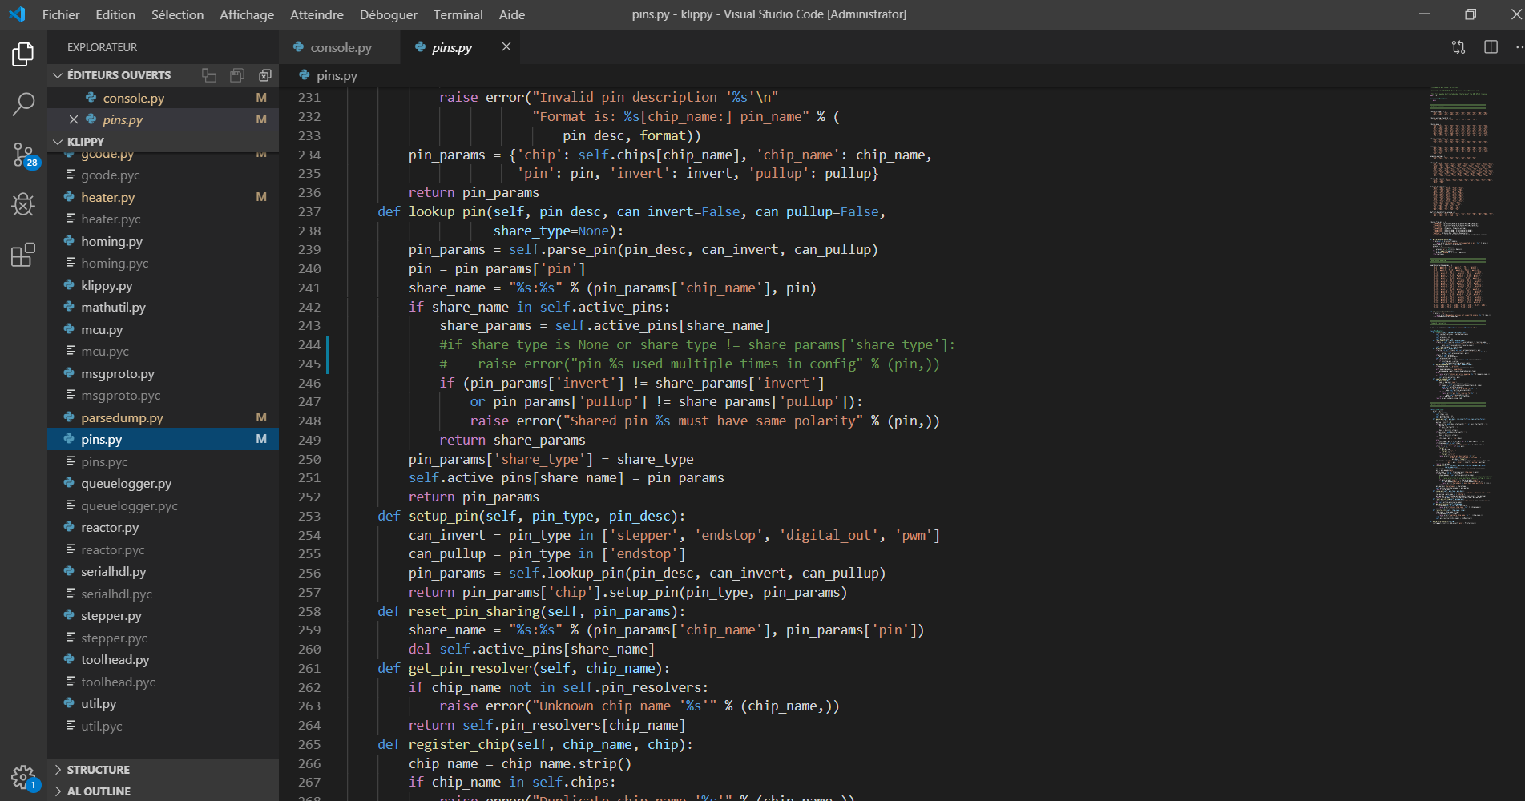The image size is (1525, 801).
Task: Open the Debug view
Action: tap(22, 205)
